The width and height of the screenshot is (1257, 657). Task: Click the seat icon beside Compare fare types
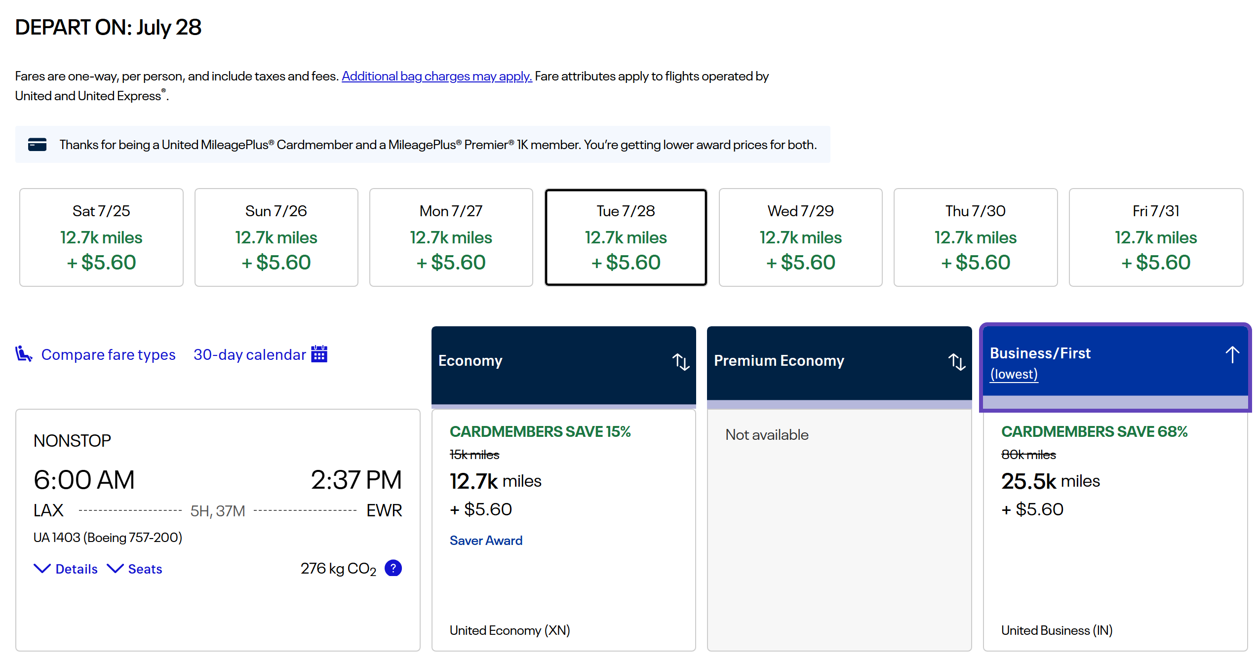23,354
